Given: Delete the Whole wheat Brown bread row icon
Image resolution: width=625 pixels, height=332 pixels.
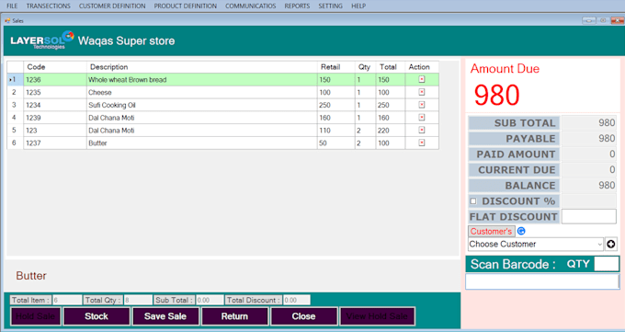Looking at the screenshot, I should click(421, 79).
